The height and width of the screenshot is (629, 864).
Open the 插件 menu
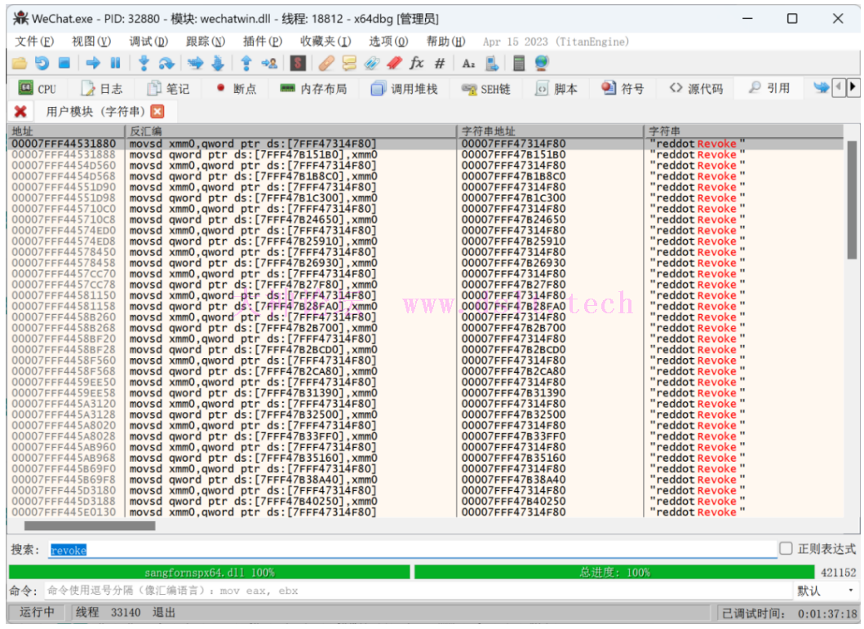pyautogui.click(x=262, y=42)
